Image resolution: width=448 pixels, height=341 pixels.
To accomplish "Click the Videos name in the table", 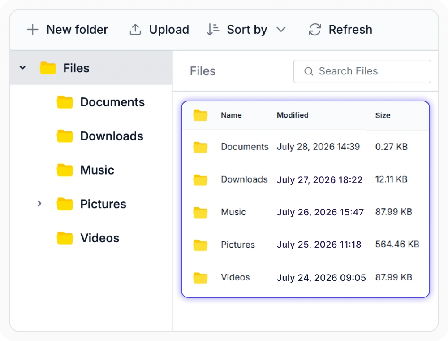I will pyautogui.click(x=236, y=277).
